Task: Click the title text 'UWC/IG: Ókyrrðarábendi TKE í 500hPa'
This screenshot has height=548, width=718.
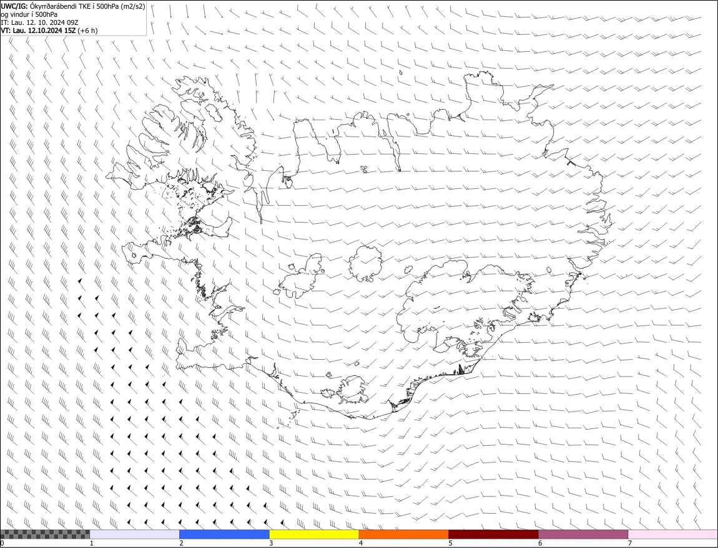Action: click(61, 6)
